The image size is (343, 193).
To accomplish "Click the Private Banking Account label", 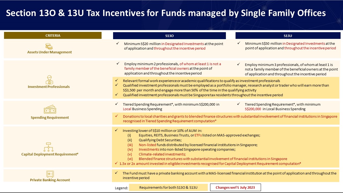I will pyautogui.click(x=50, y=180).
